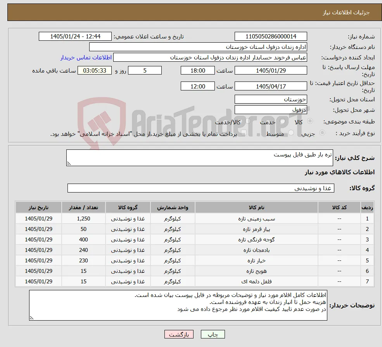Select row سیب زمینی تازه

pyautogui.click(x=195, y=219)
